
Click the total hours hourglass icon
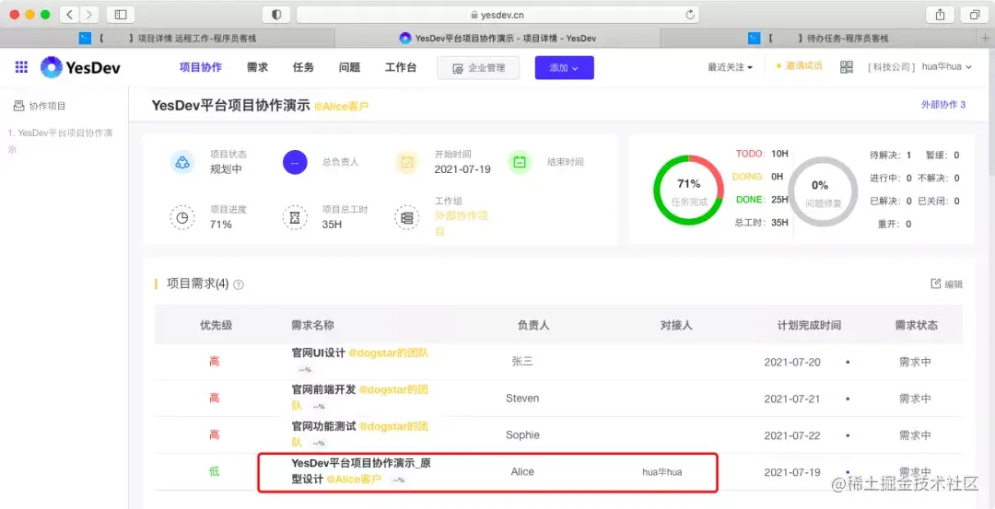tap(295, 217)
